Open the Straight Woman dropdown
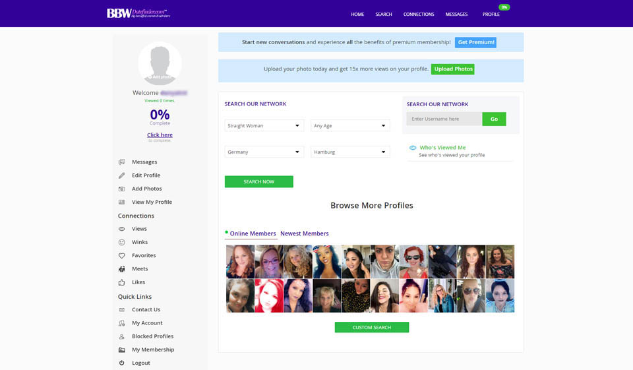 click(x=264, y=125)
